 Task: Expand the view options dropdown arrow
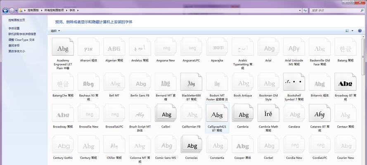tap(353, 31)
